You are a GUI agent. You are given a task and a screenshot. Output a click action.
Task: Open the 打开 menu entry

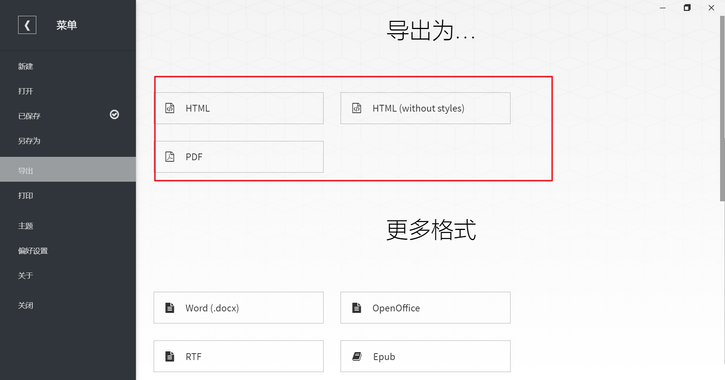pos(25,91)
